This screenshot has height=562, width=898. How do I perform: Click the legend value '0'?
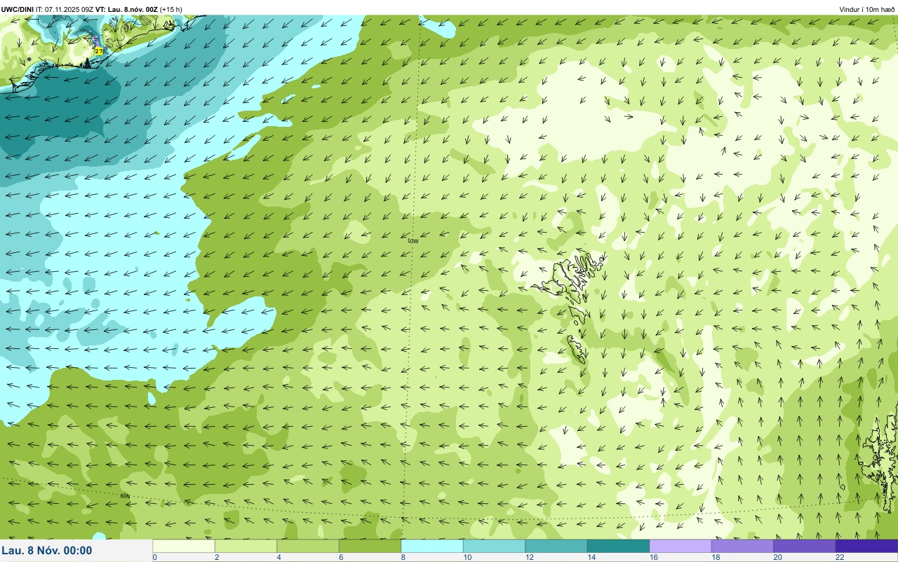155,557
